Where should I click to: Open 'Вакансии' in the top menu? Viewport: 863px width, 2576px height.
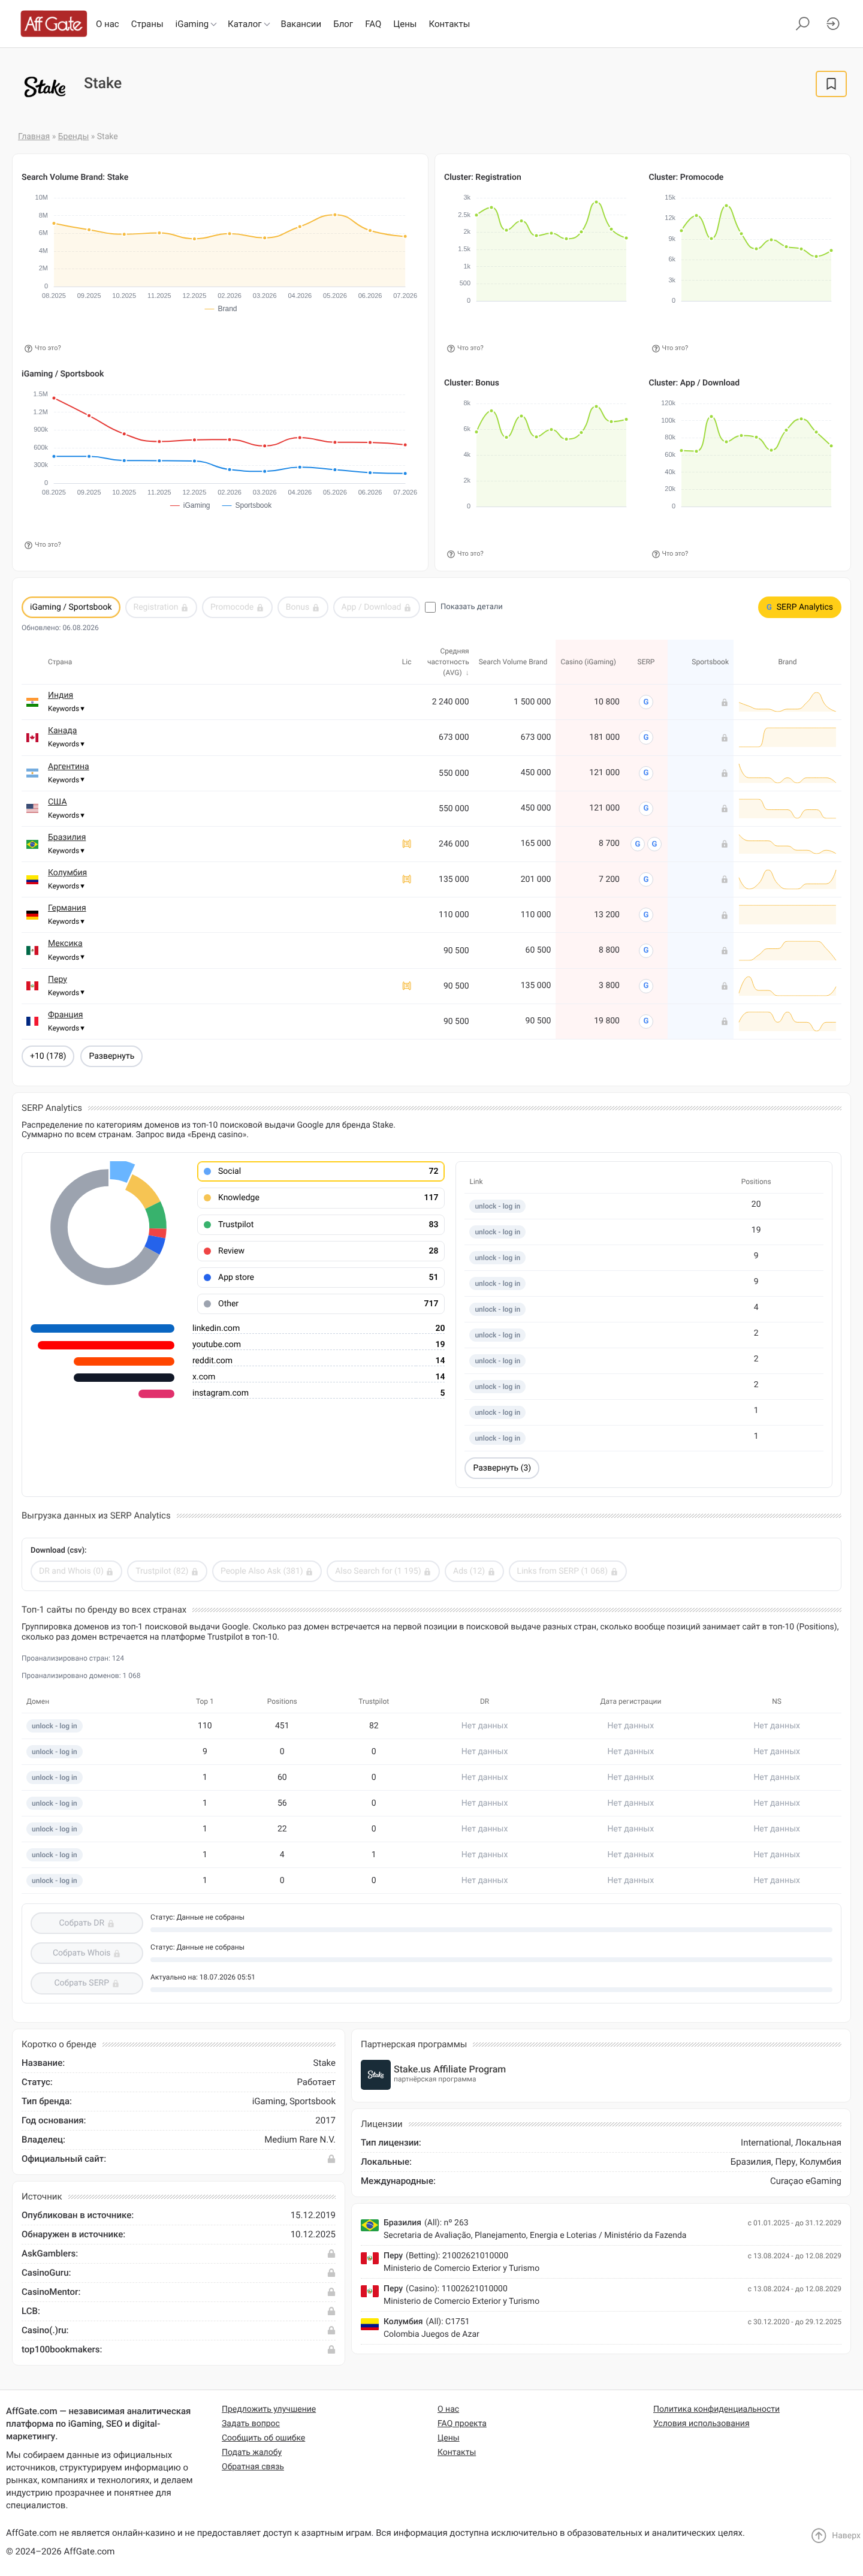pyautogui.click(x=301, y=24)
